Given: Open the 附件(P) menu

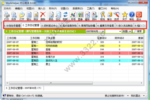Looking at the screenshot, I should tap(53, 8).
